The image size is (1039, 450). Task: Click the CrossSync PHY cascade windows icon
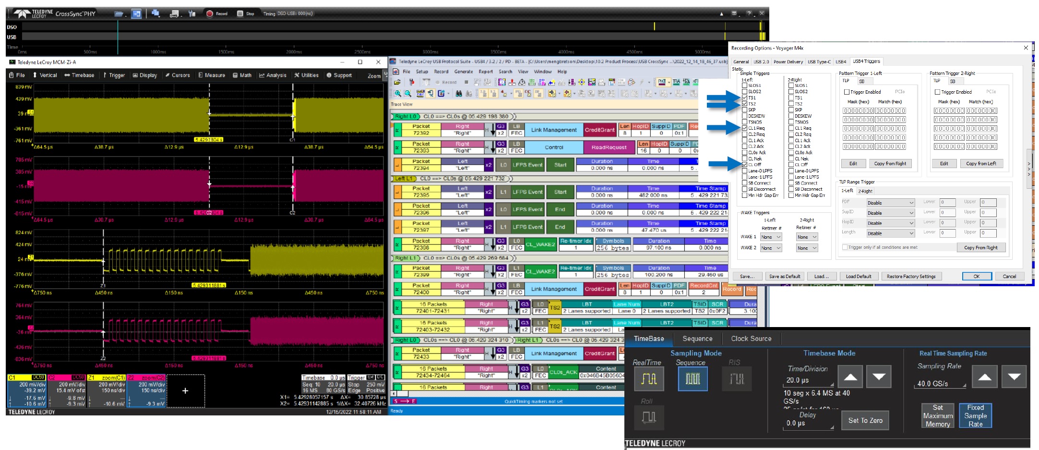tap(155, 13)
